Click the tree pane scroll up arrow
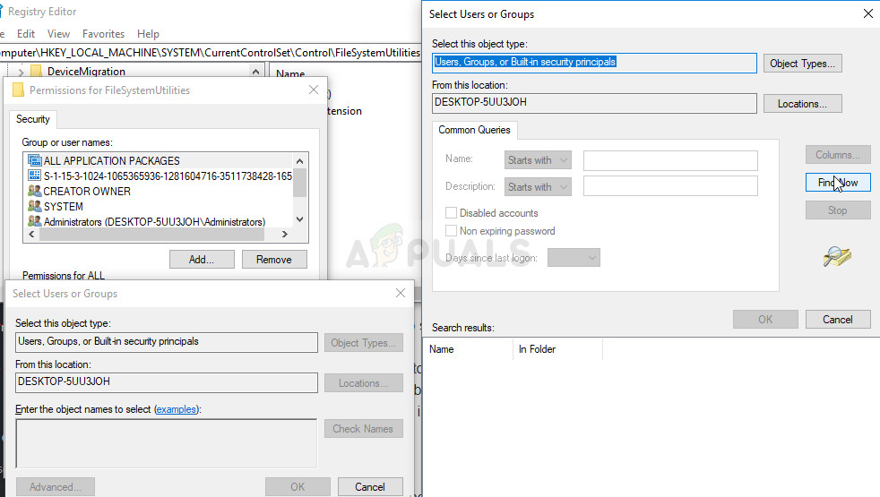Screen dimensions: 880x497 (x=256, y=72)
